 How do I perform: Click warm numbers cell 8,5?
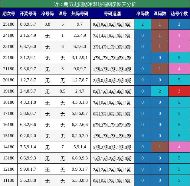(x=63, y=91)
